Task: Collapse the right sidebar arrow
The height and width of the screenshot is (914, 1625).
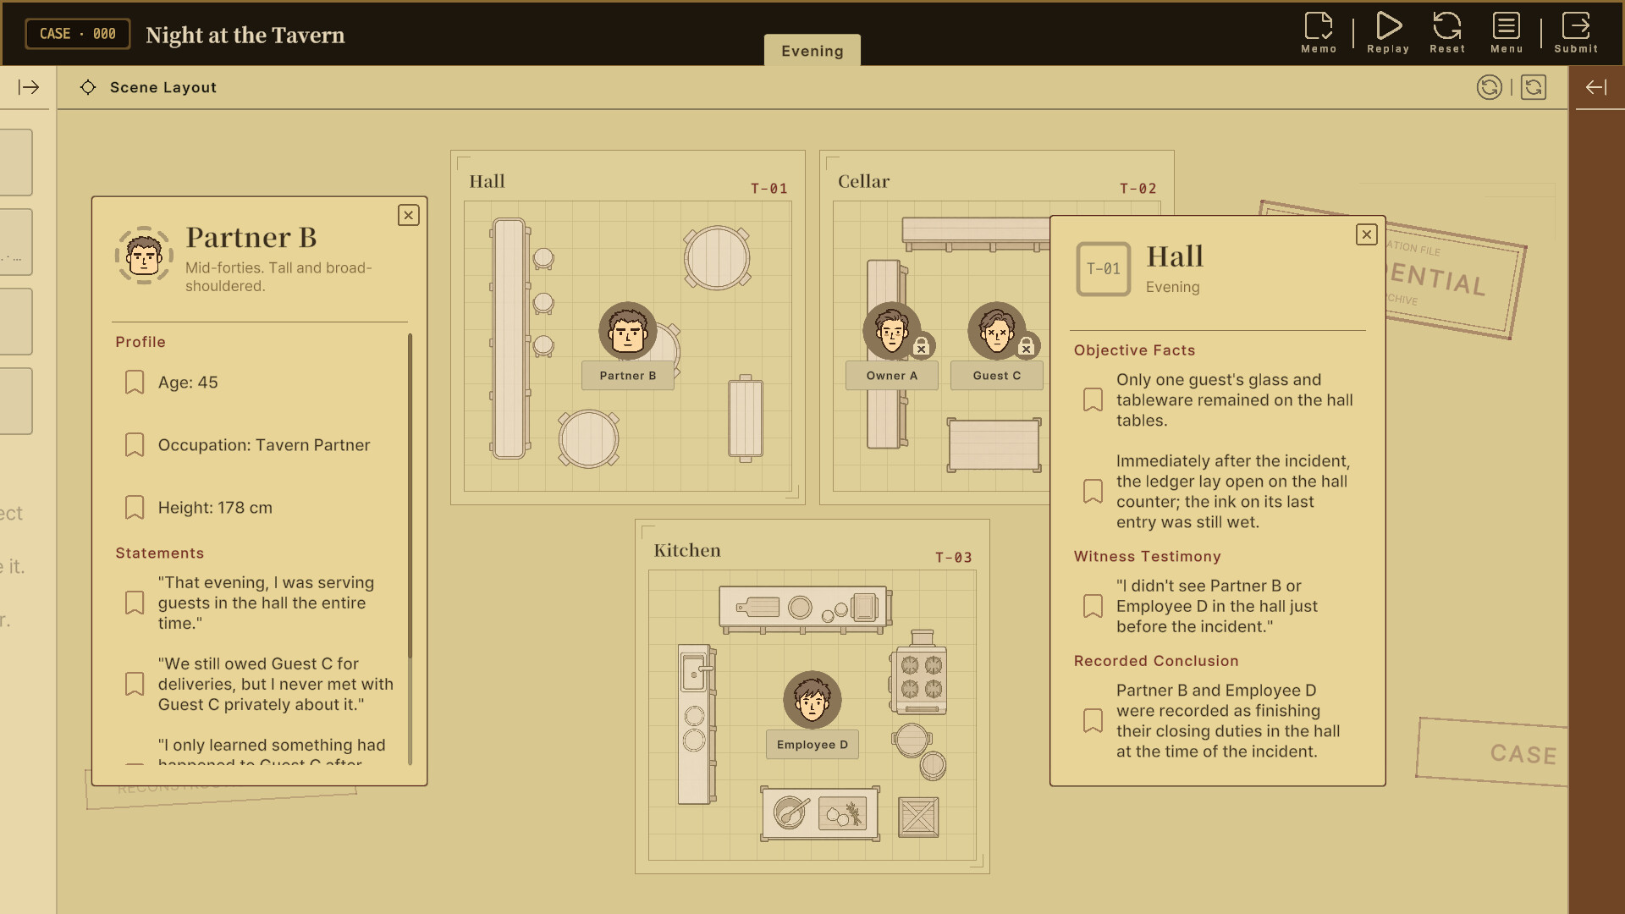Action: (x=1596, y=87)
